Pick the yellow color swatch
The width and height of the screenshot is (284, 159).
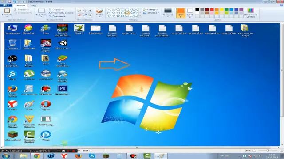pyautogui.click(x=221, y=9)
